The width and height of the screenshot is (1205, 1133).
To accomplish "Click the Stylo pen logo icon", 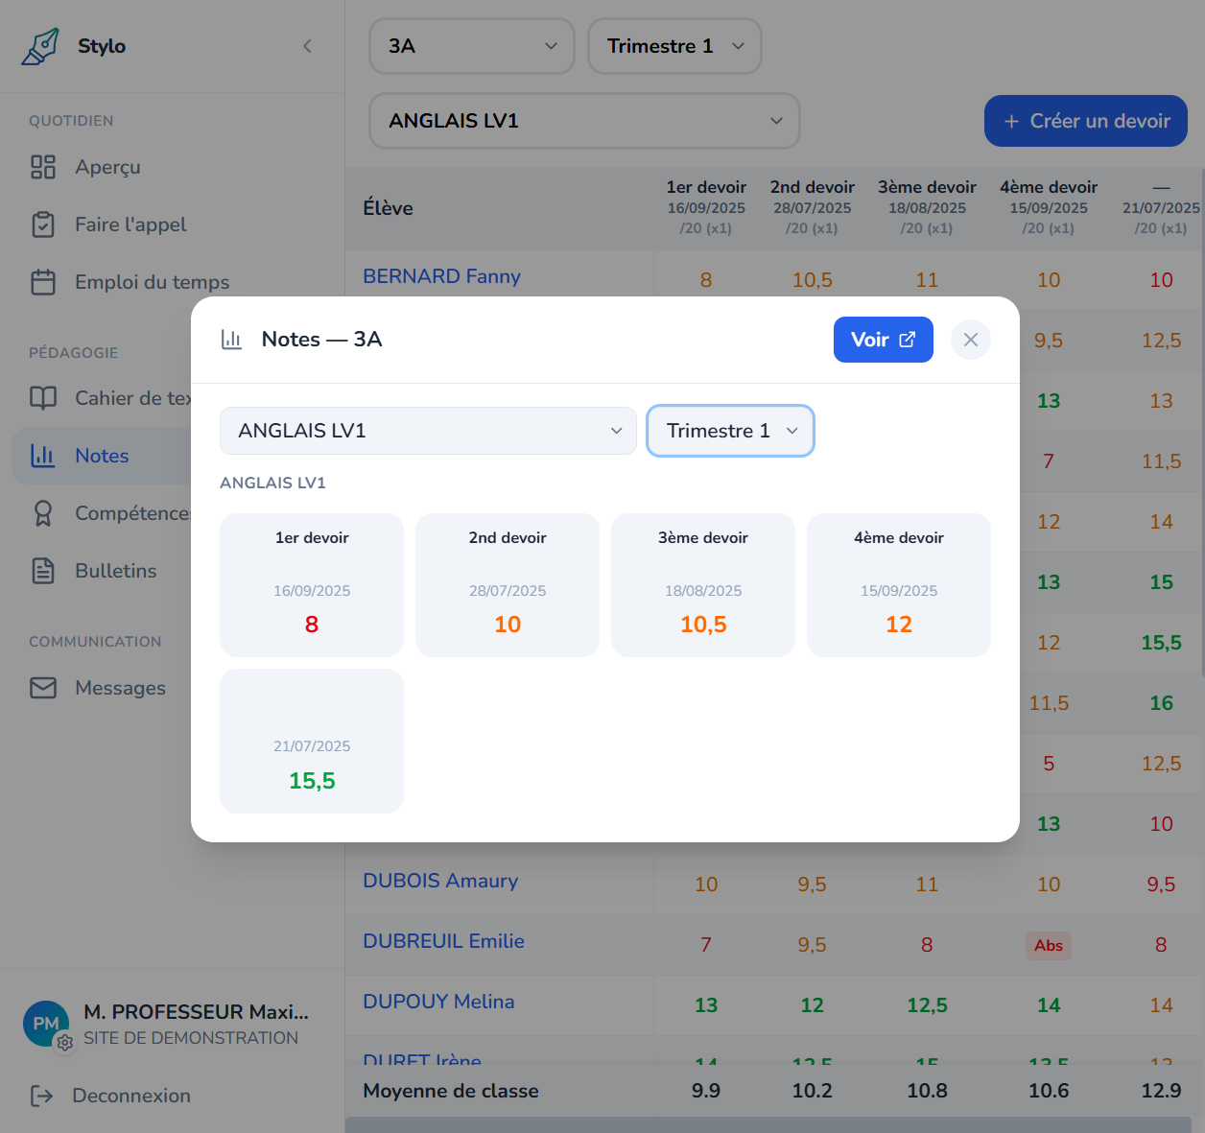I will click(x=40, y=46).
